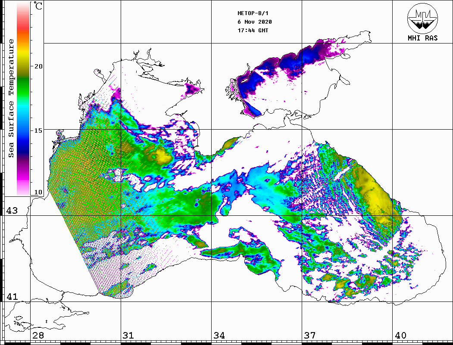Click the longitude label '28'
453x345 pixels.
38,336
